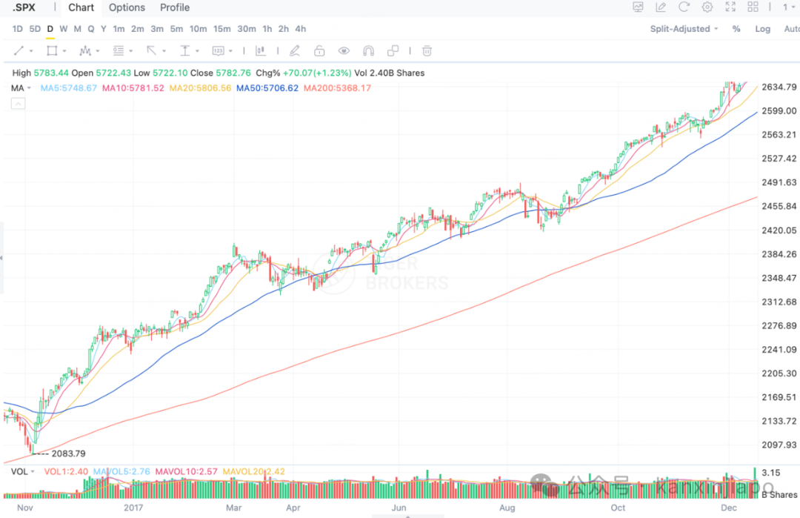The height and width of the screenshot is (518, 800).
Task: Select the 1D timeframe
Action: pyautogui.click(x=17, y=29)
